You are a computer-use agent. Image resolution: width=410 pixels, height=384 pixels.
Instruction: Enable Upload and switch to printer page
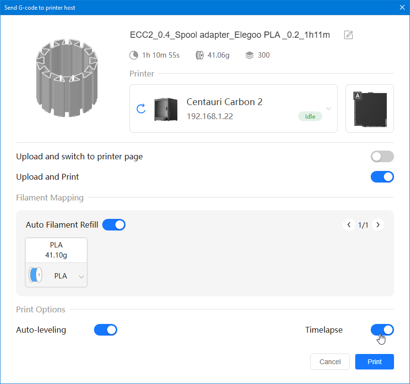tap(382, 156)
